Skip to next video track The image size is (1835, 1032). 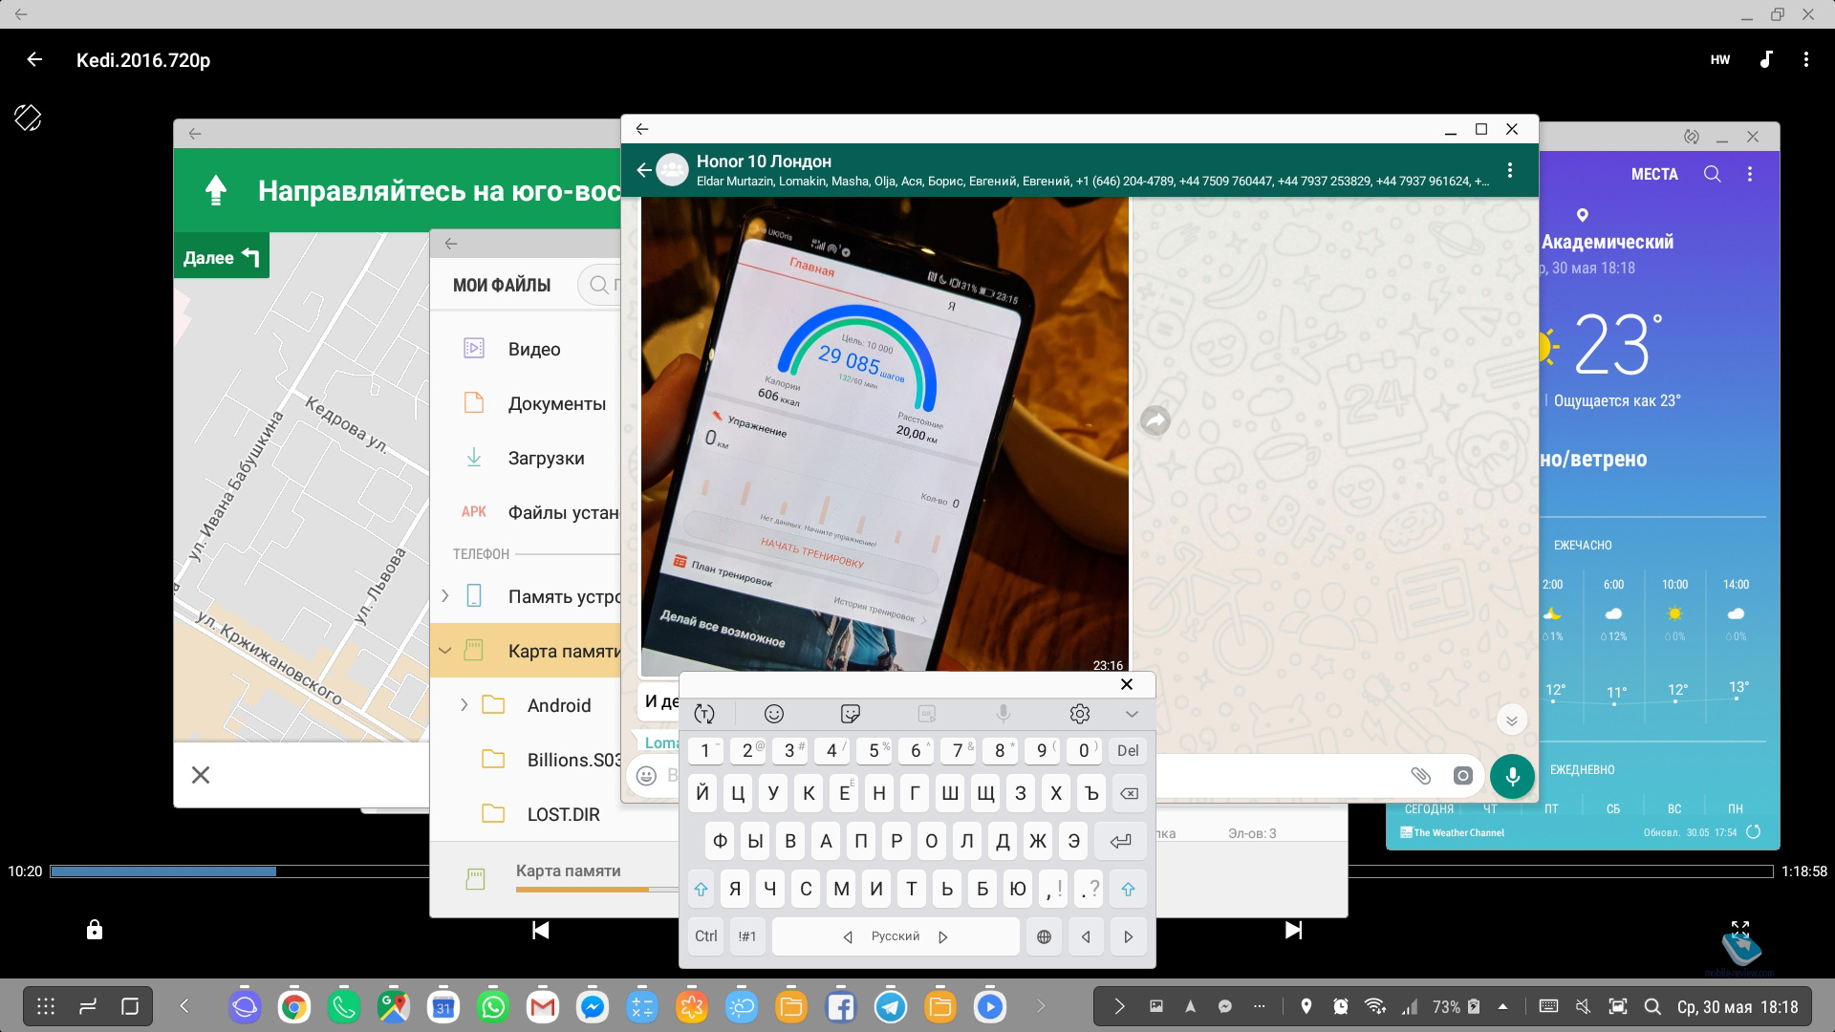[1293, 930]
